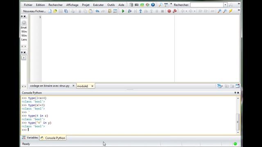Screen dimensions: 262x147
Task: Click the Syntax check icon left of Run
Action: (x=110, y=11)
